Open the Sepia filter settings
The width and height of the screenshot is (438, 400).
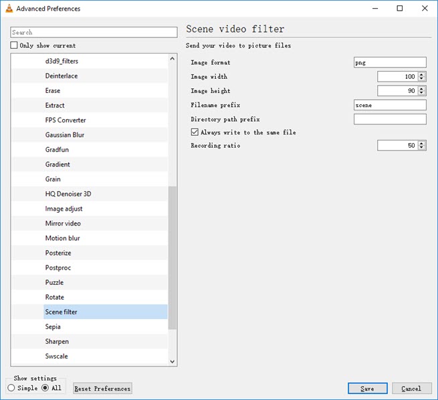coord(53,326)
